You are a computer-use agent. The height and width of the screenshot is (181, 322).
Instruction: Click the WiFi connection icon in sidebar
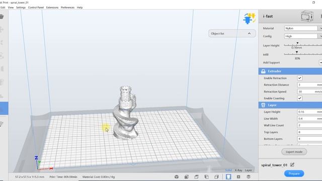coord(2,124)
